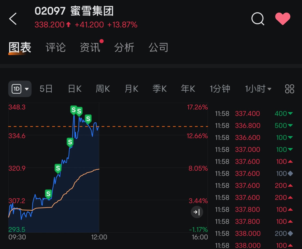Click the S sell marker near 307.2
The height and width of the screenshot is (249, 302).
tap(48, 194)
